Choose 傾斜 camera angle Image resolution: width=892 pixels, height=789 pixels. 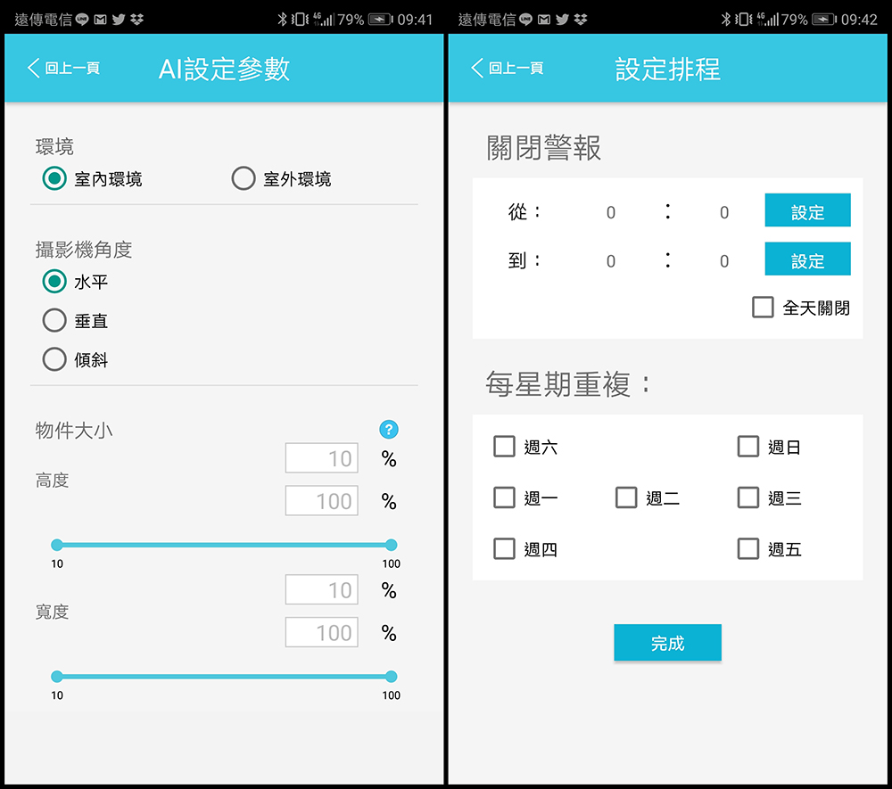click(75, 359)
